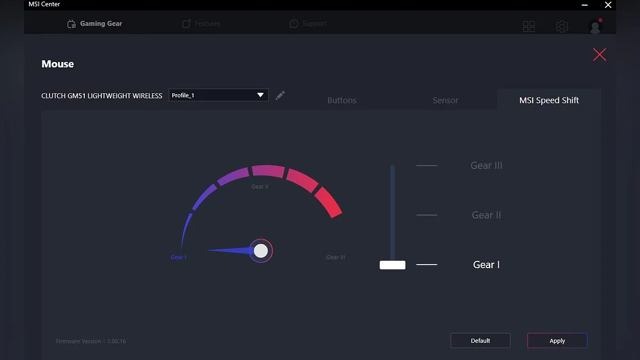Viewport: 640px width, 360px height.
Task: Open the MSI Speed Shift tab
Action: (549, 100)
